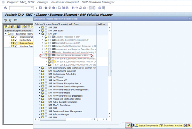The height and width of the screenshot is (129, 192).
Task: Select SAP Pricing and Costing for Utilities
Action: [65, 99]
